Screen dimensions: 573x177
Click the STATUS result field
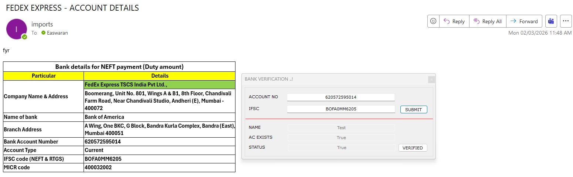point(341,148)
